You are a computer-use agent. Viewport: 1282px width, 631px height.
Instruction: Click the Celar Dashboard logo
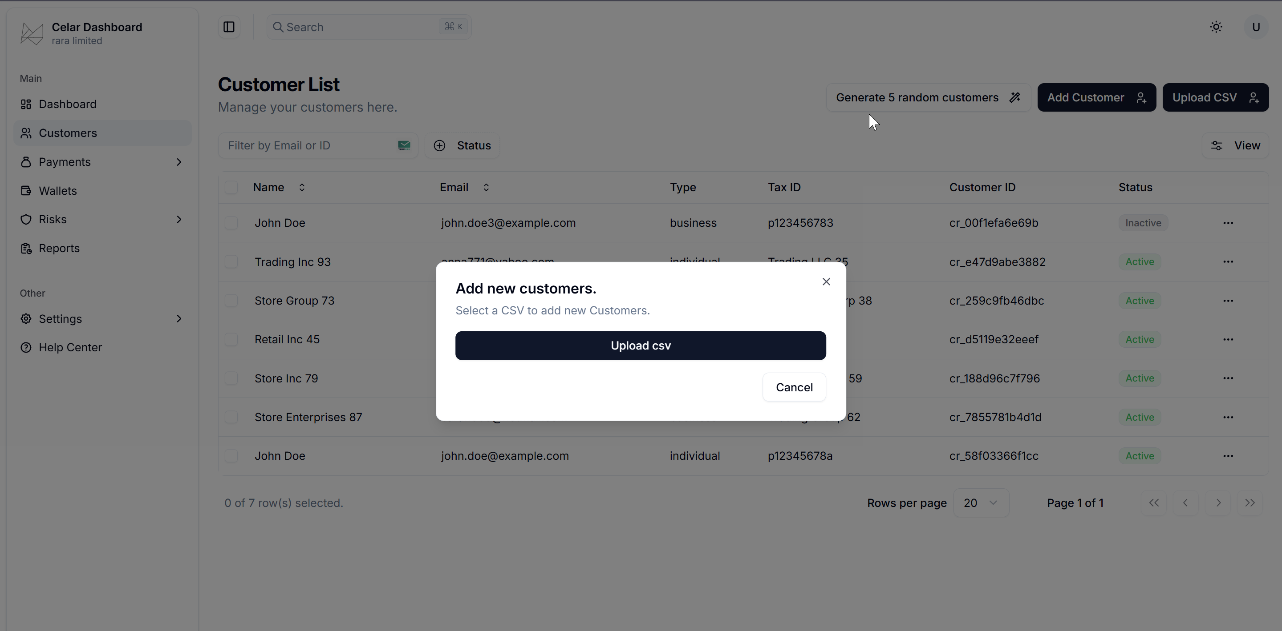[32, 33]
